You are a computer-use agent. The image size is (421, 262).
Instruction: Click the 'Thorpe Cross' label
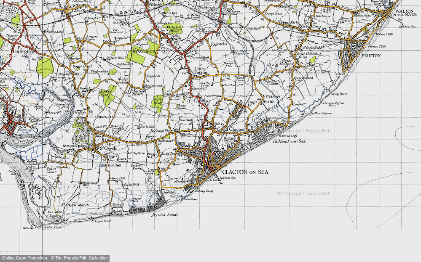click(x=273, y=13)
